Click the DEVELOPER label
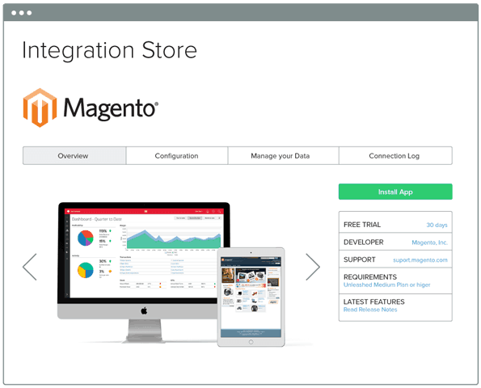 pos(364,242)
